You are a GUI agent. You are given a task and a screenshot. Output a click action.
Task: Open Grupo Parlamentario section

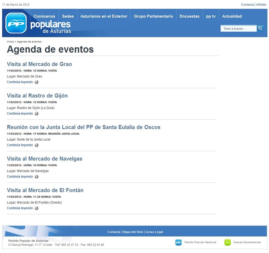153,16
